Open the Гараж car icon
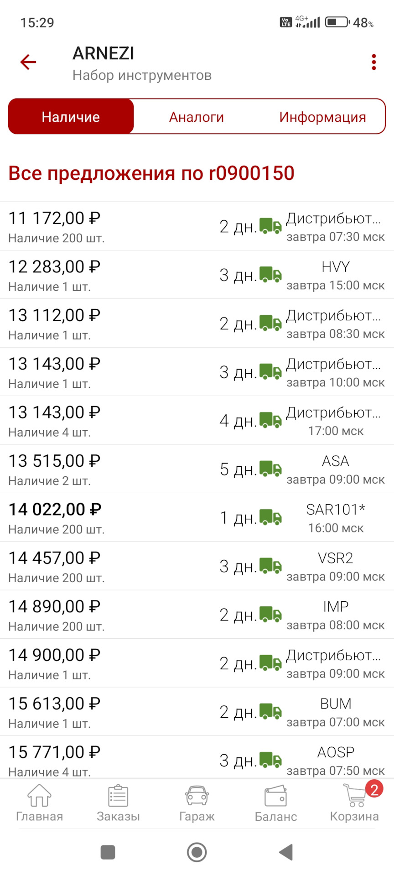 (x=197, y=797)
